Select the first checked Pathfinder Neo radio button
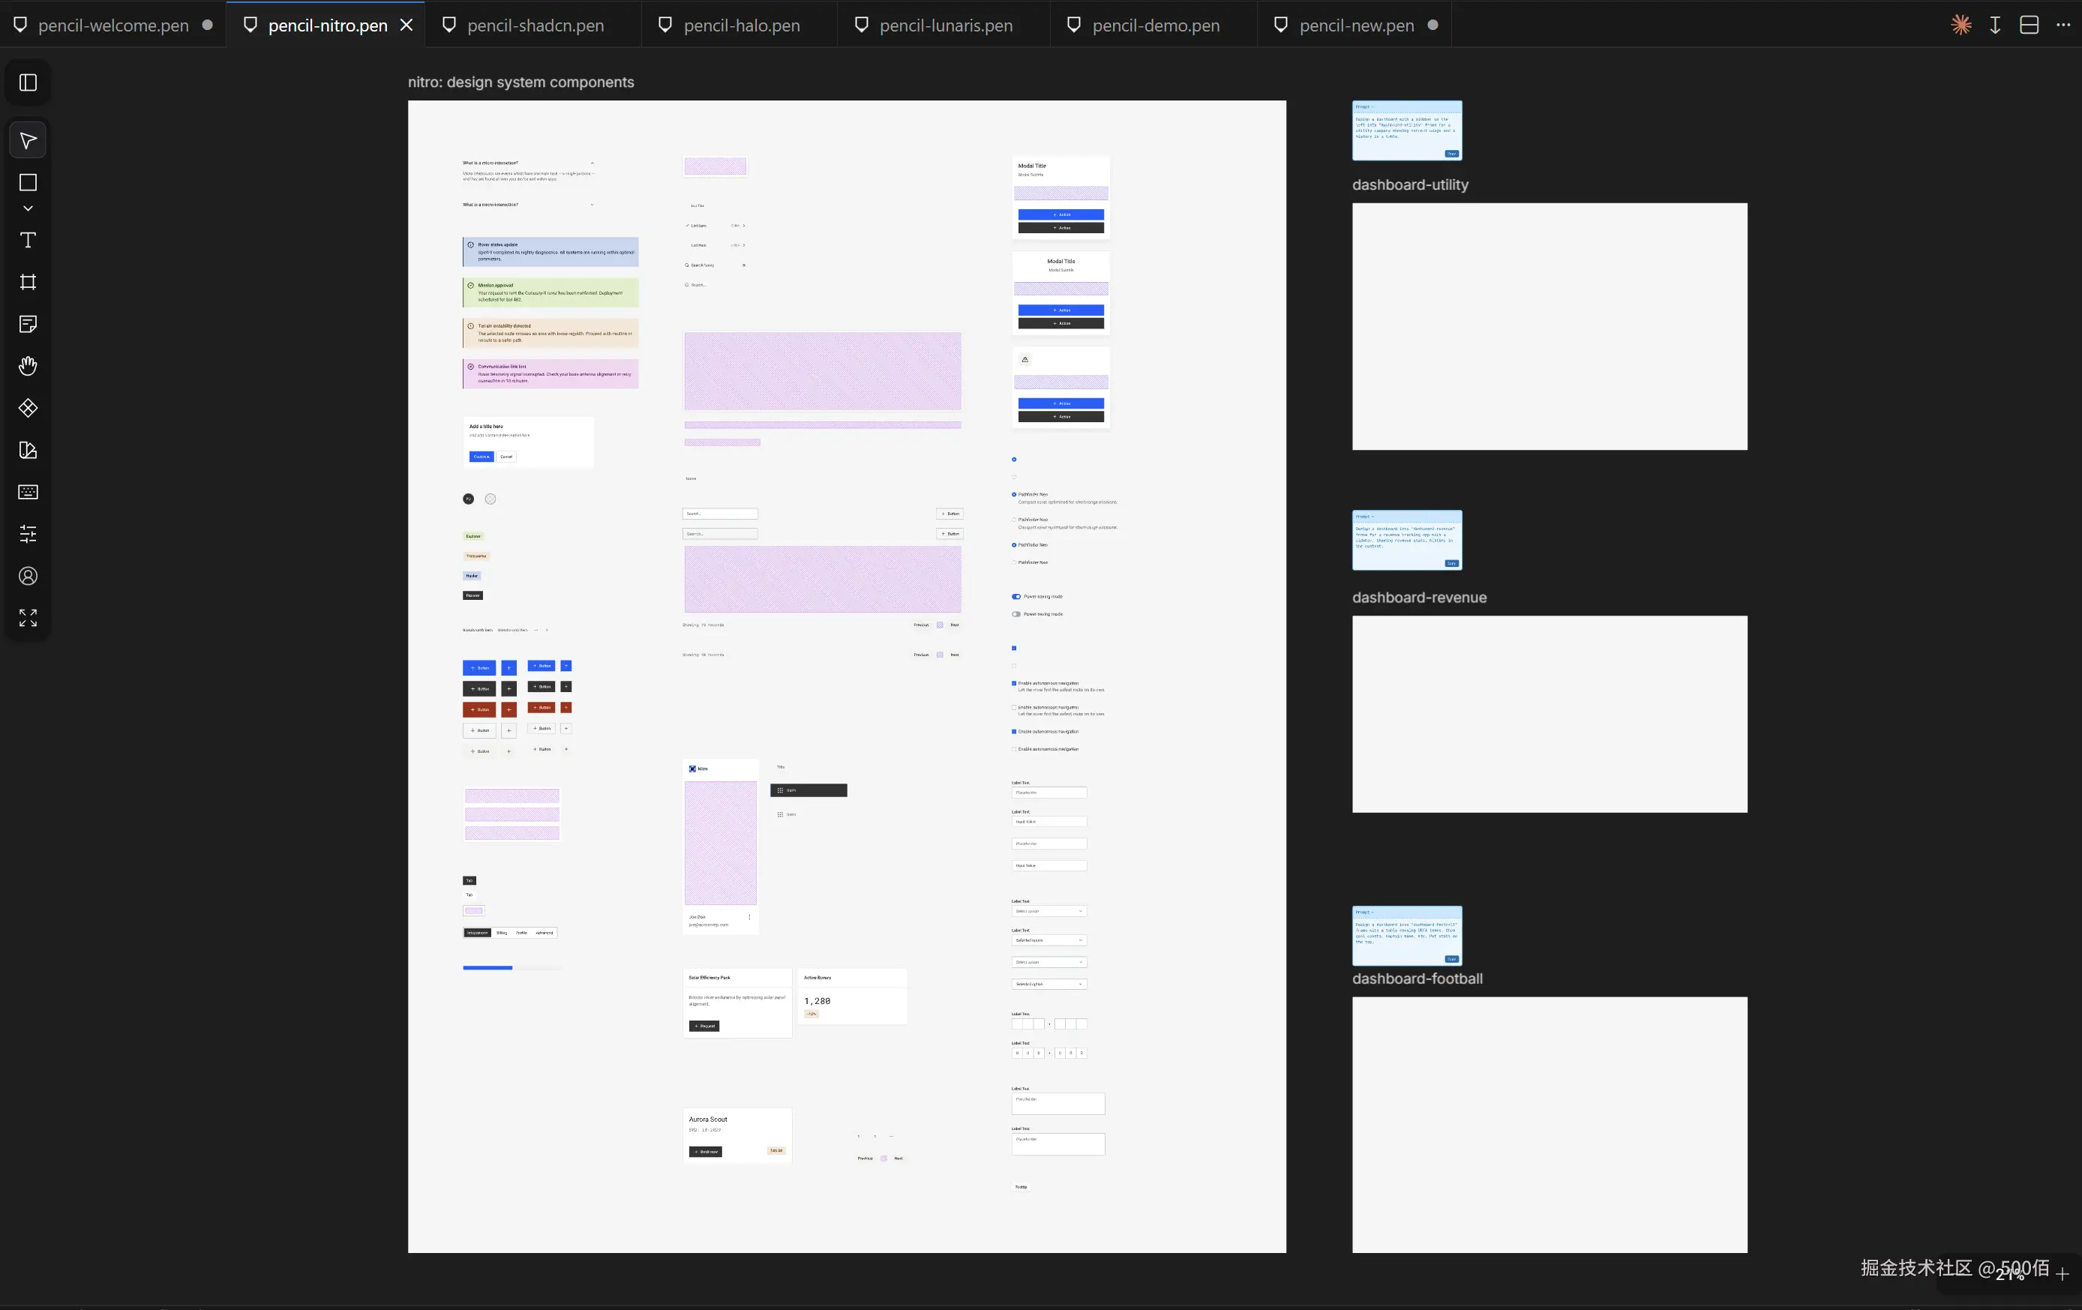2082x1310 pixels. tap(1014, 495)
